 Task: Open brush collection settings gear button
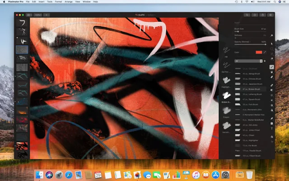coord(265,61)
